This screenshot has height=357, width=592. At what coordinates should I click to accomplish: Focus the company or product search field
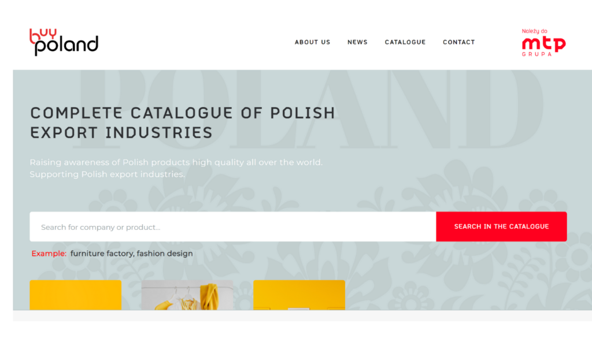pyautogui.click(x=233, y=227)
